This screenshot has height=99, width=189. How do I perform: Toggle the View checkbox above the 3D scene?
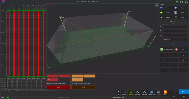tap(48, 5)
